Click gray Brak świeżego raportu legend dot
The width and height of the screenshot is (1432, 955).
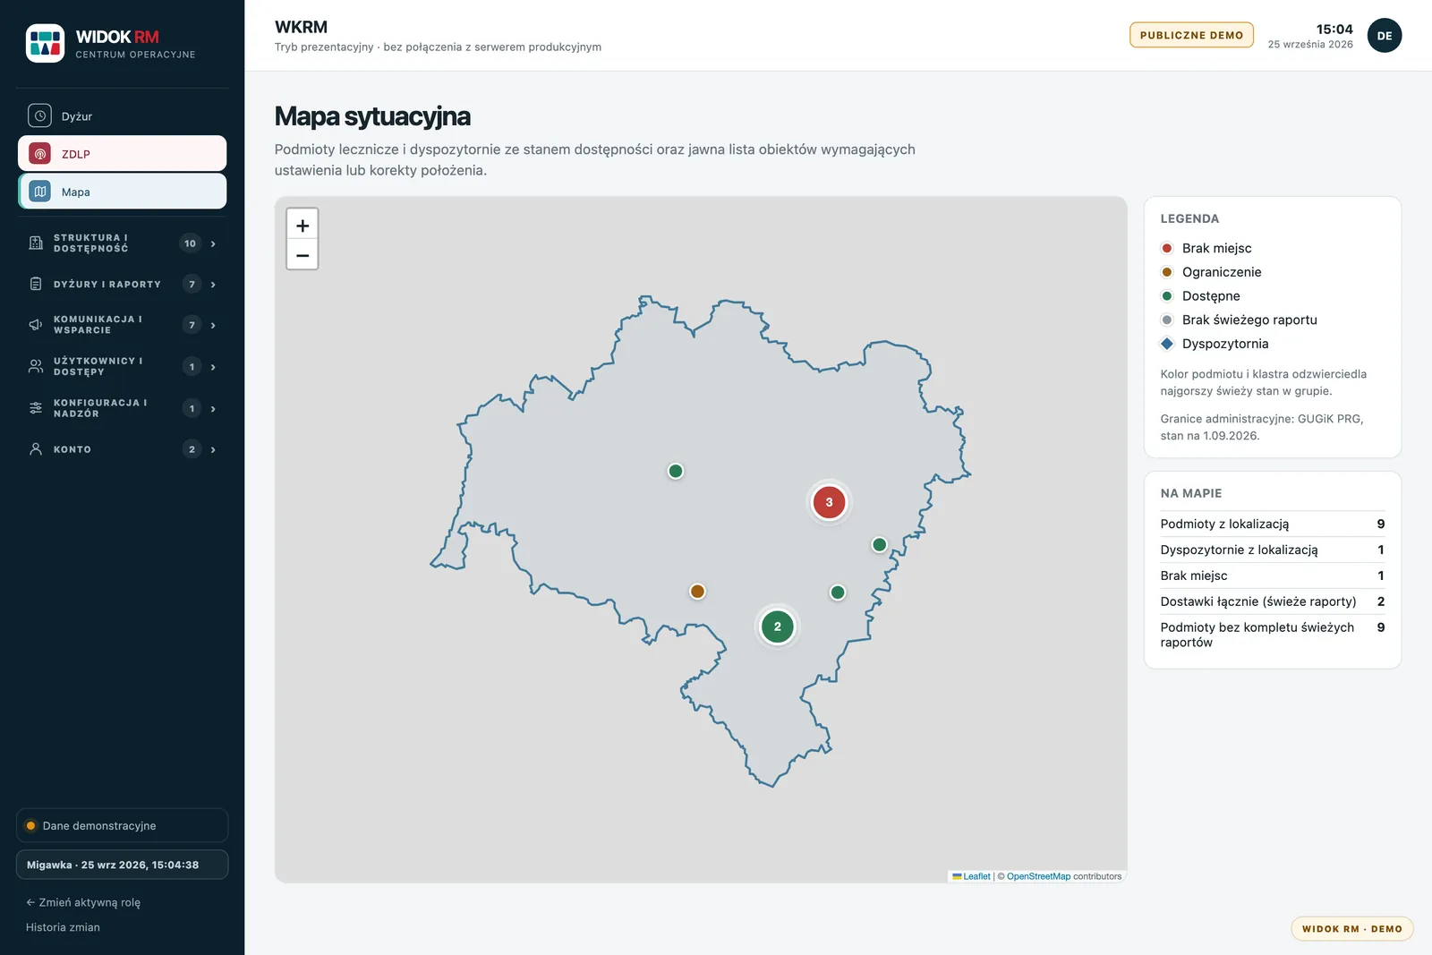click(1167, 320)
